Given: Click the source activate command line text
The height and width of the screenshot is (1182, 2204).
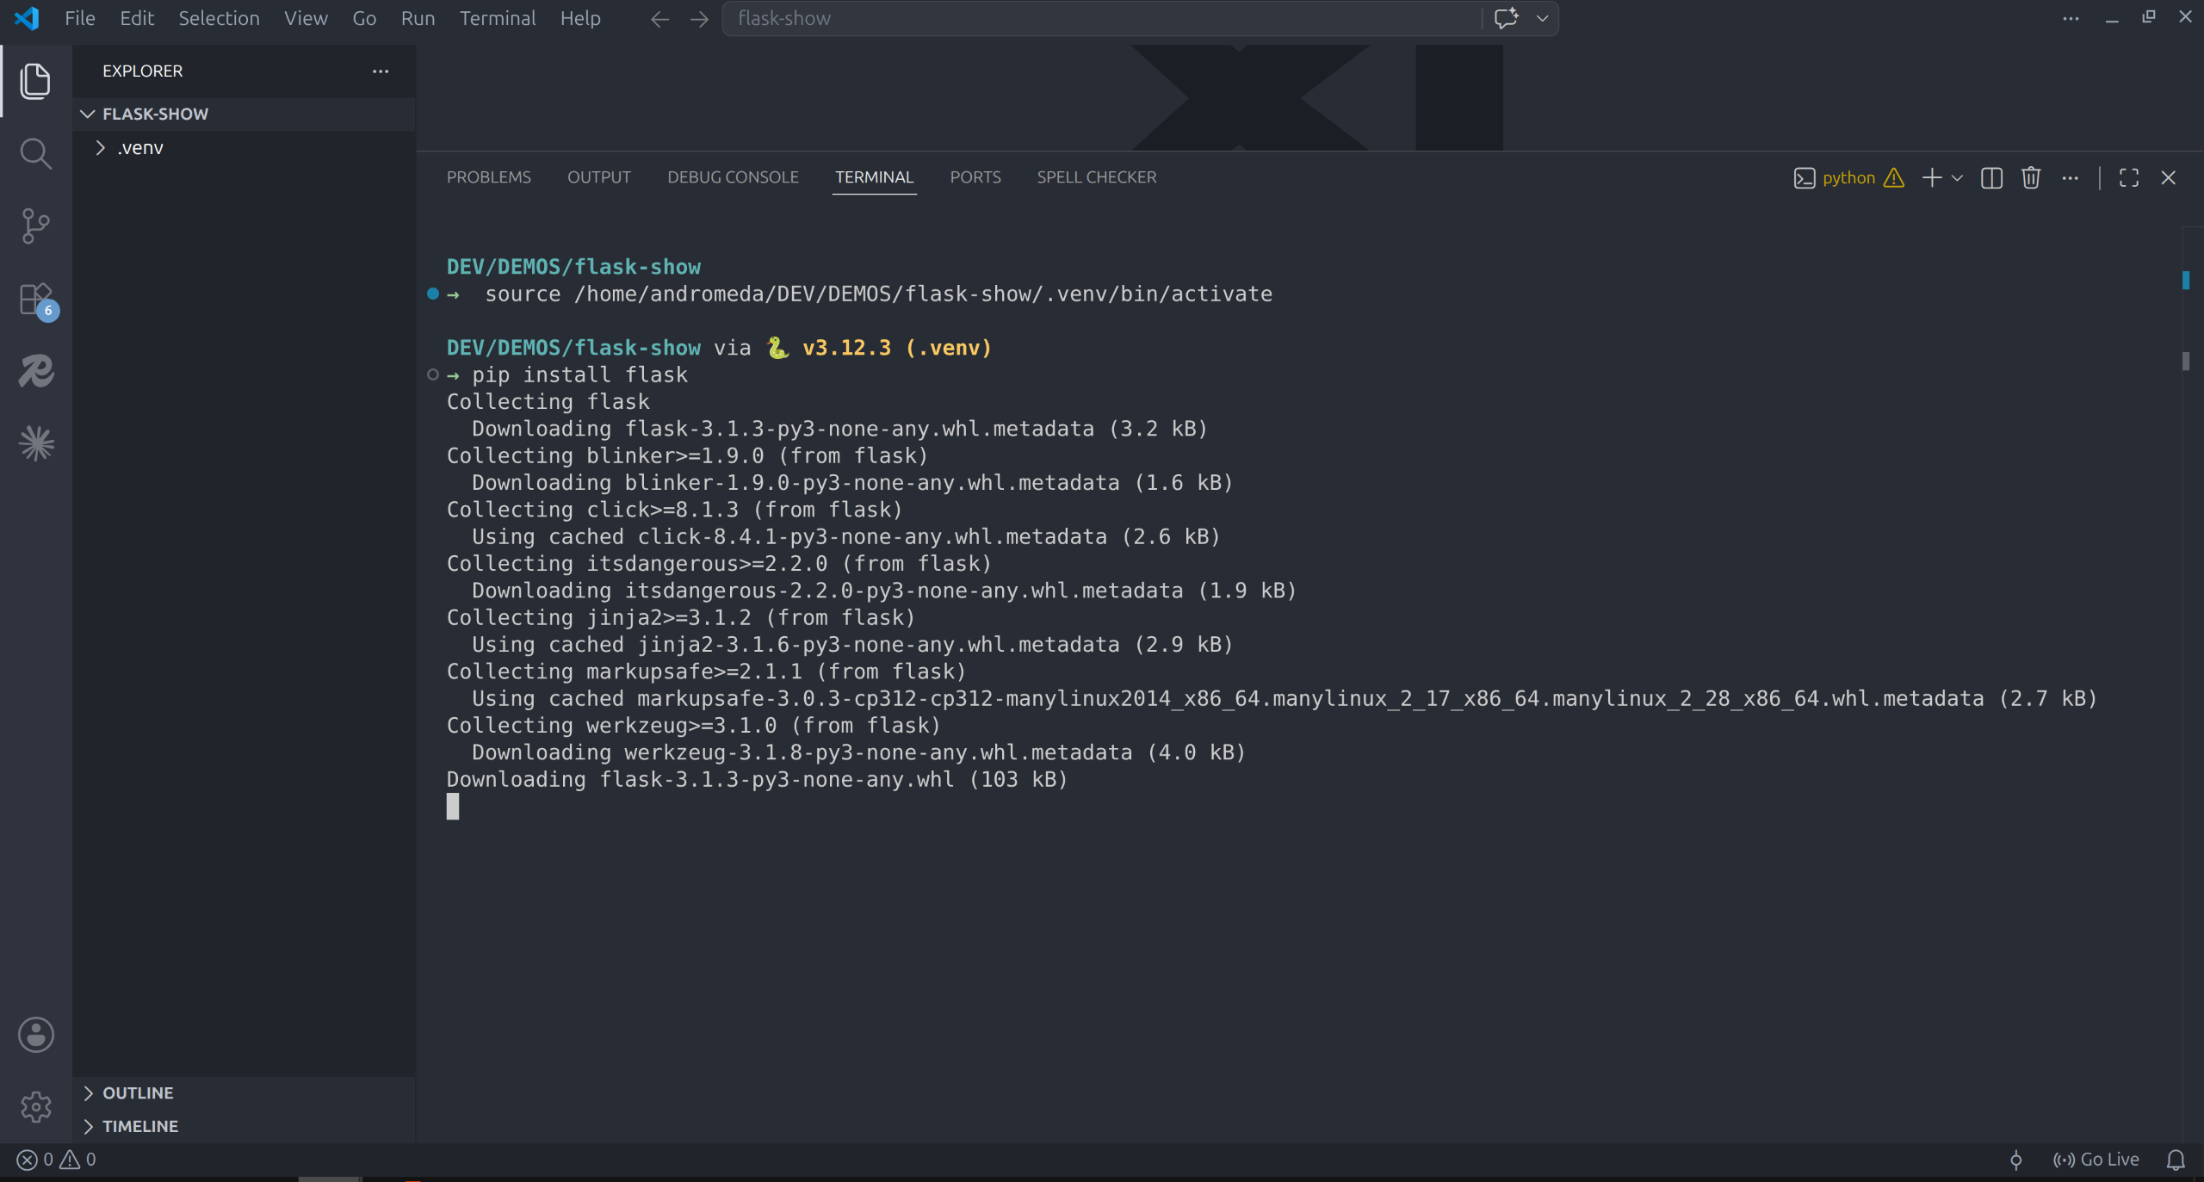Looking at the screenshot, I should click(x=879, y=294).
